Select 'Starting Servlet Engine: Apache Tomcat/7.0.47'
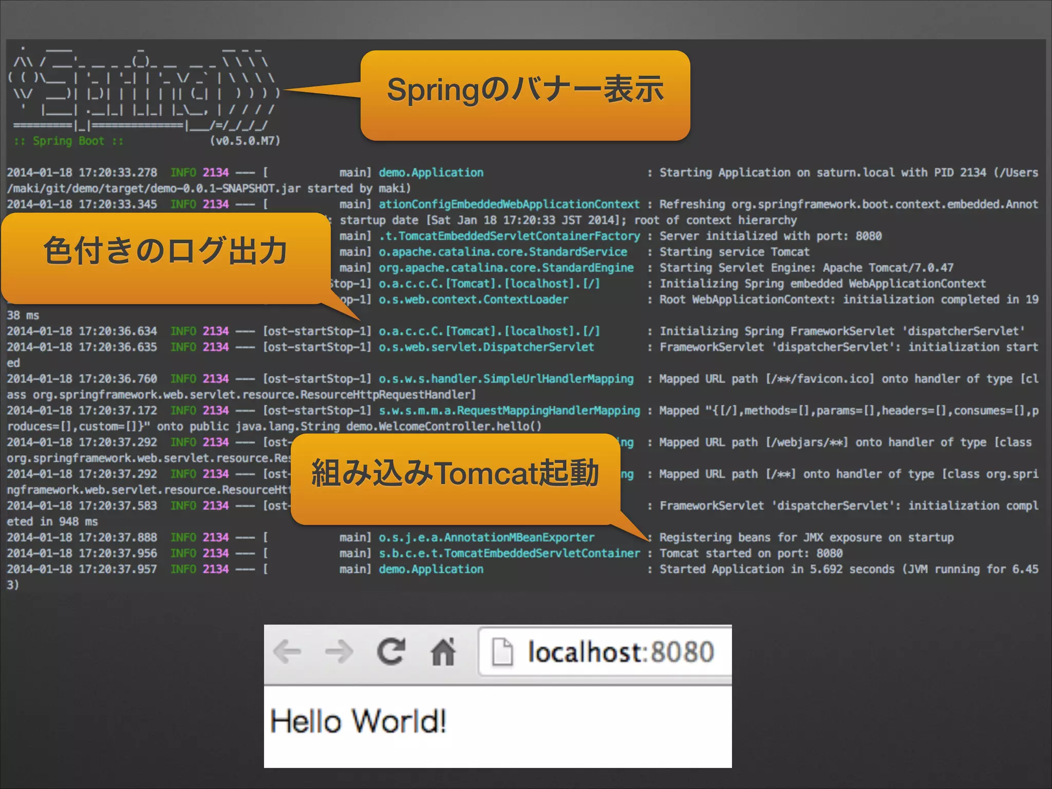Image resolution: width=1052 pixels, height=789 pixels. [x=806, y=268]
